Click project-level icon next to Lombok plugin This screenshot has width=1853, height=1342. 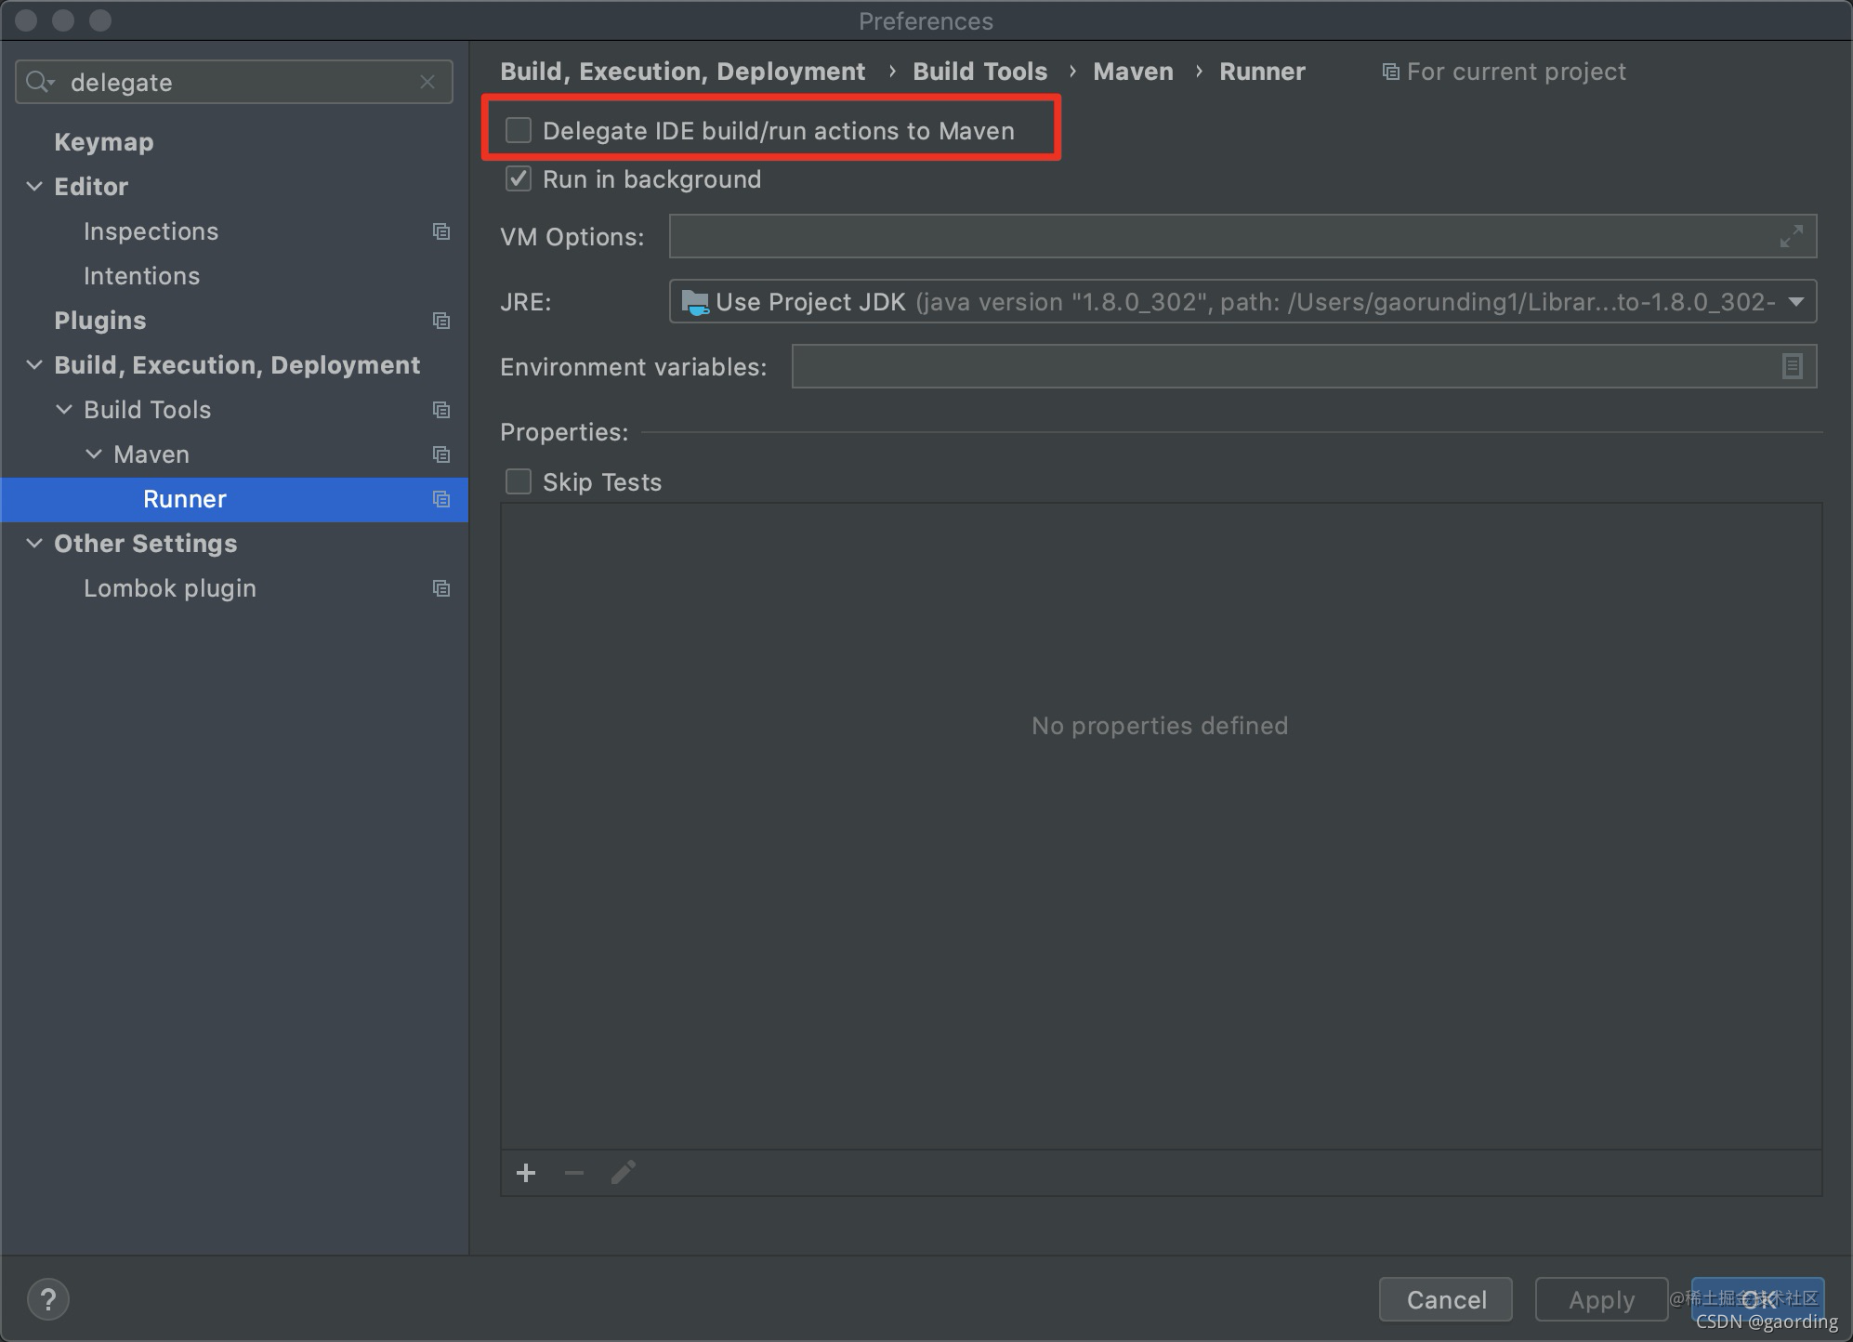point(441,588)
